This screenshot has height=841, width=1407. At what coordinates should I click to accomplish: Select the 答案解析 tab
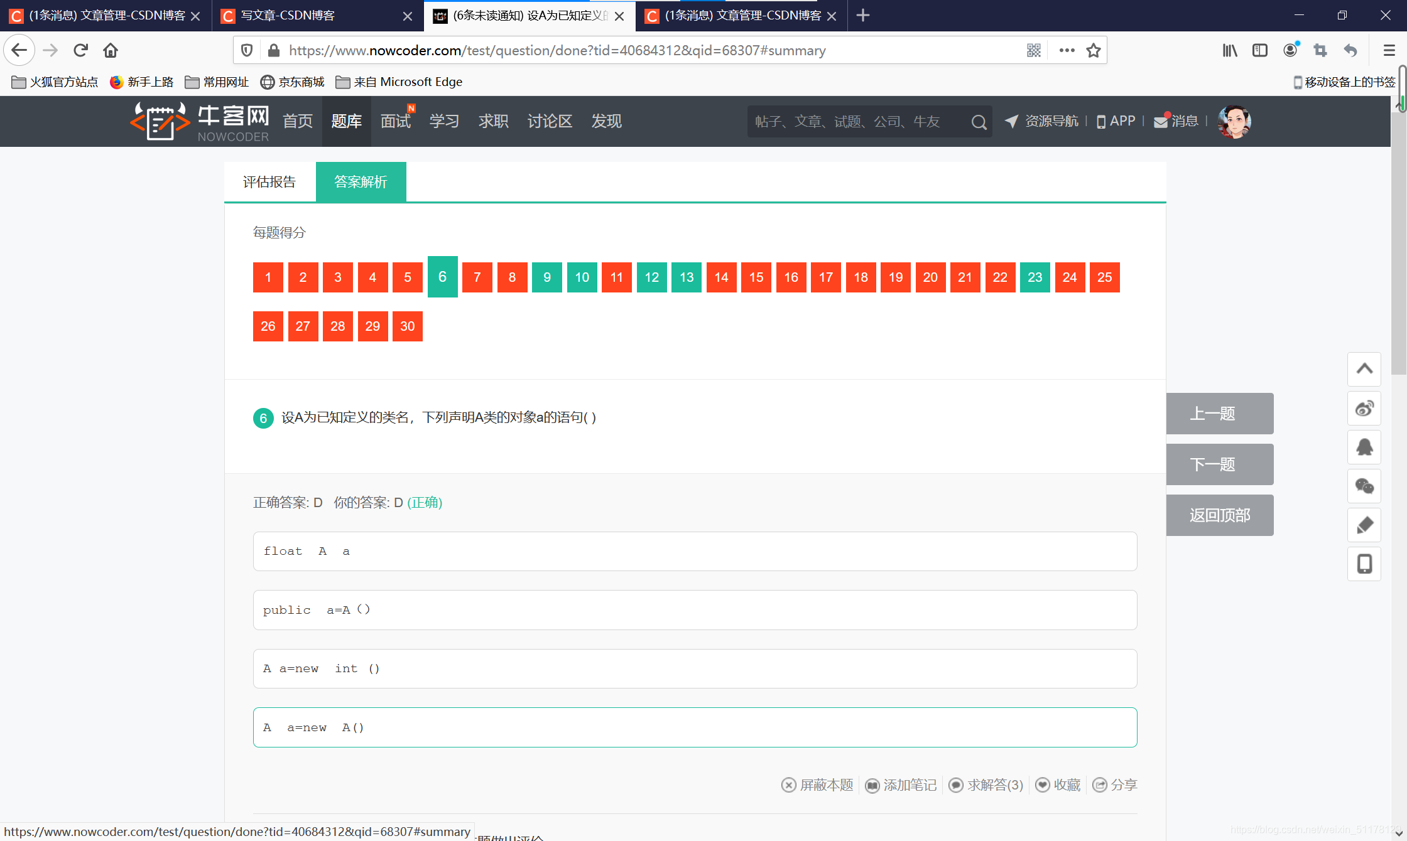click(x=361, y=182)
